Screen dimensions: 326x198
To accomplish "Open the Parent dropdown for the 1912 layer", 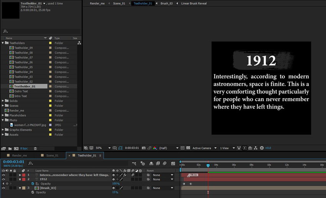I will [163, 179].
